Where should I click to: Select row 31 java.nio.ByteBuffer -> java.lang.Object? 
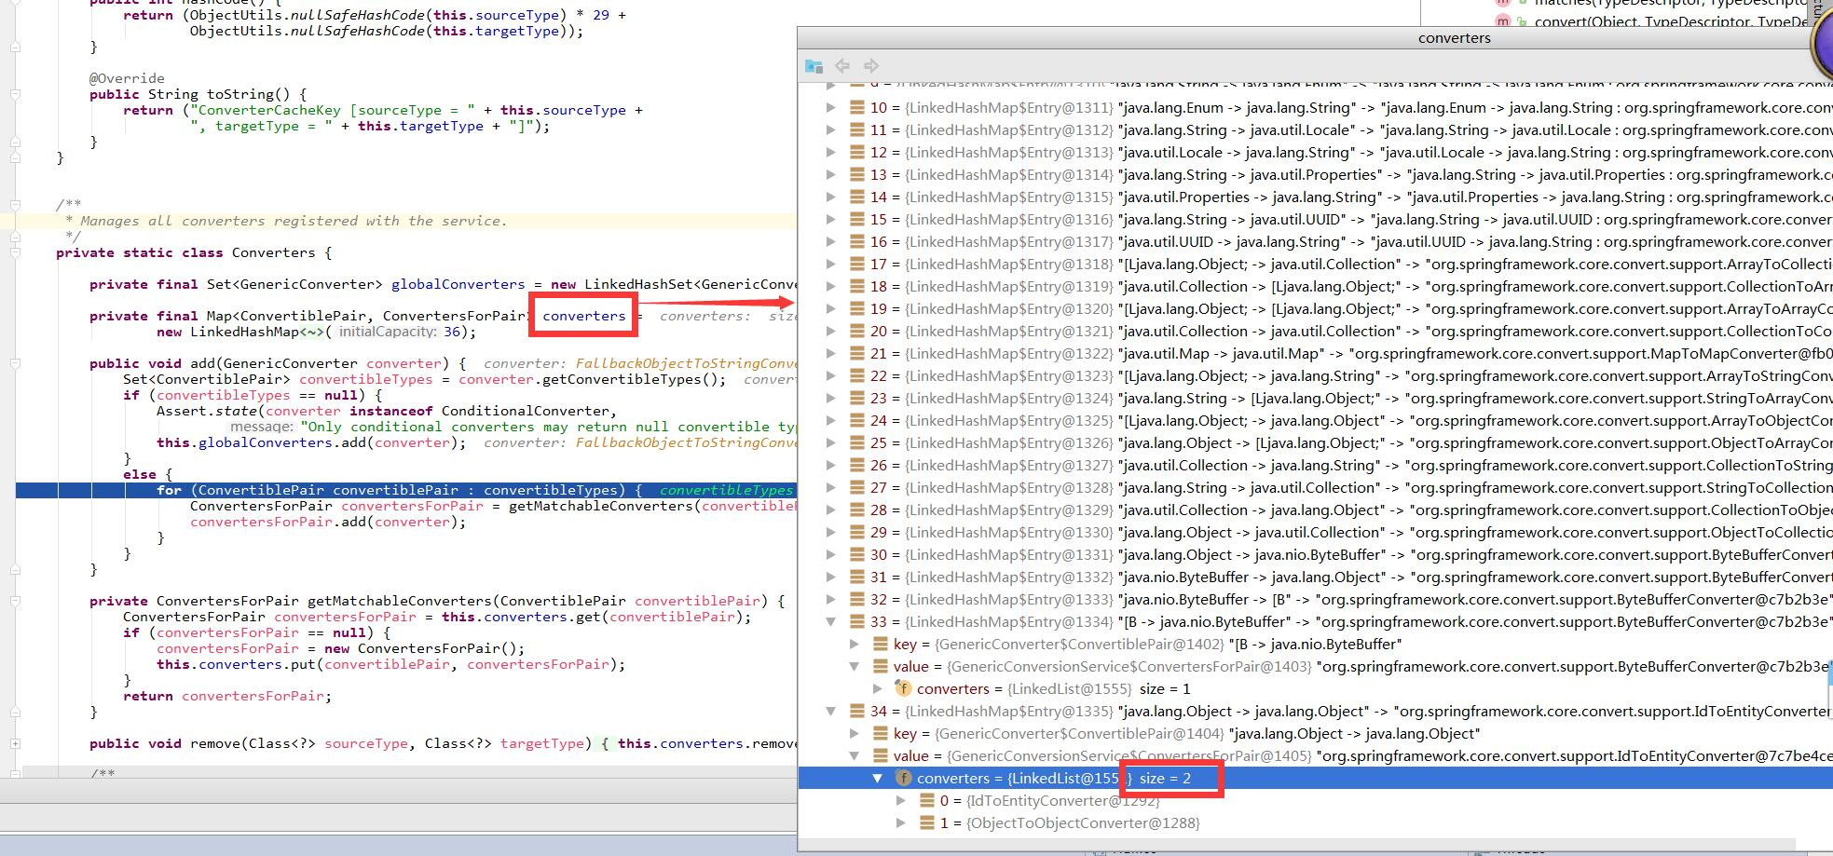(x=1315, y=577)
